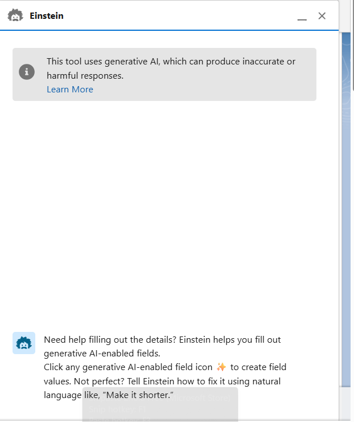354x422 pixels.
Task: Click the info icon in disclaimer banner
Action: point(27,72)
